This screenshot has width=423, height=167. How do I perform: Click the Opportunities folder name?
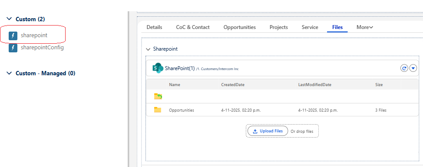coord(181,110)
